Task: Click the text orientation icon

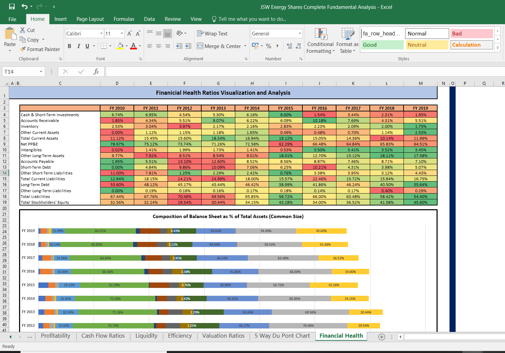Action: coord(179,33)
